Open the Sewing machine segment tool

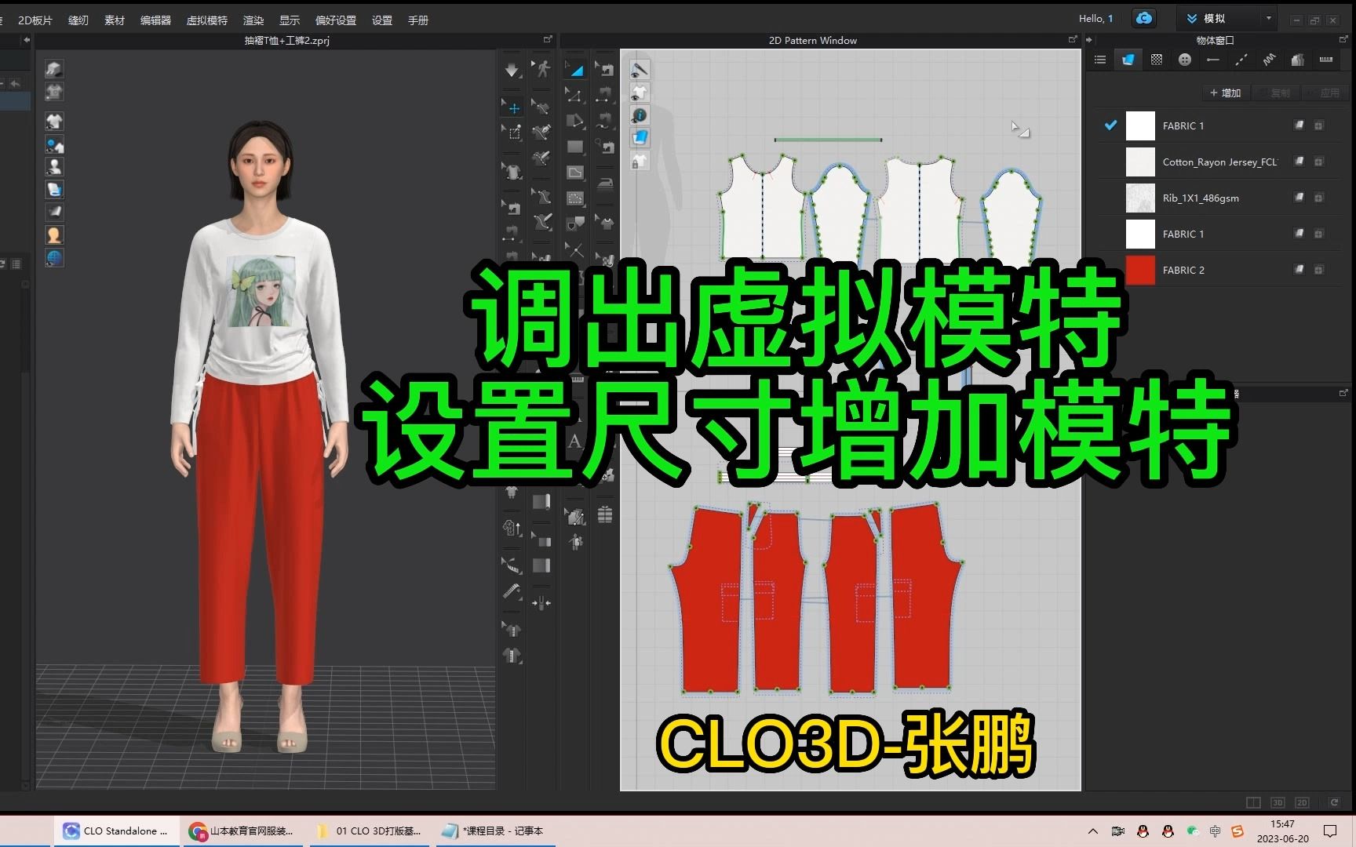click(605, 94)
